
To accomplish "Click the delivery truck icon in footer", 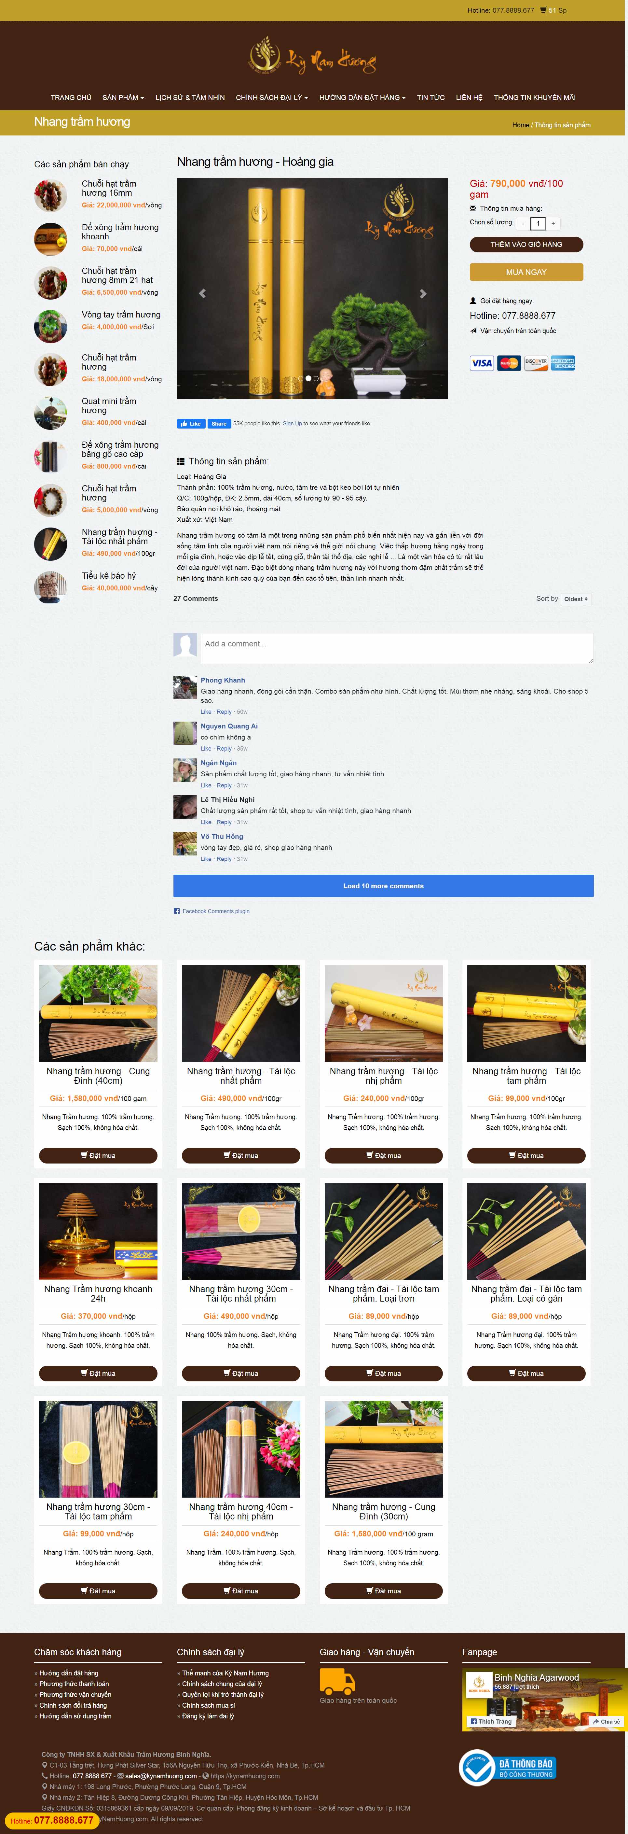I will click(337, 1681).
